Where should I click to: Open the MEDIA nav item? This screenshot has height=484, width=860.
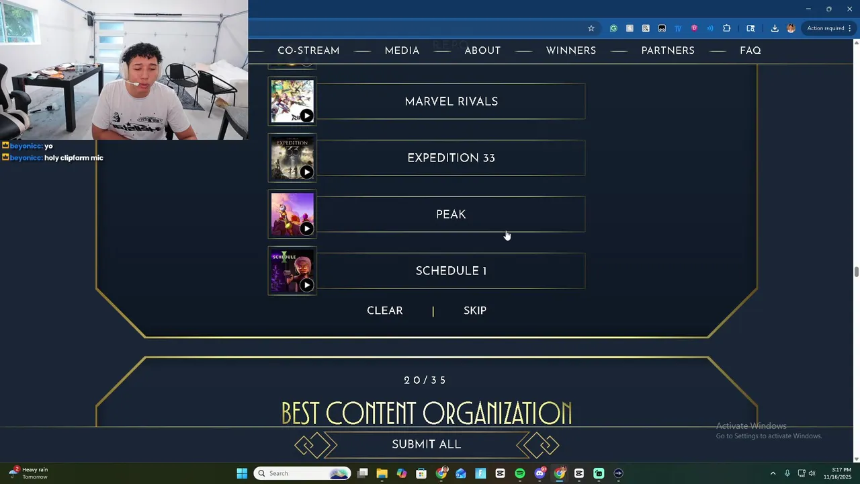pos(402,50)
